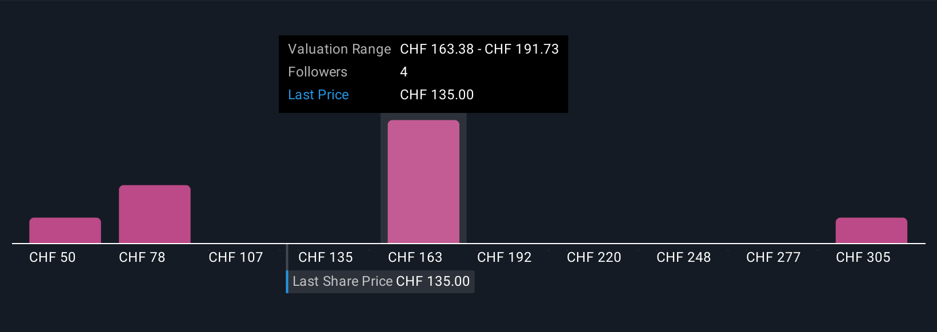Click the Followers label in tooltip
The image size is (937, 332).
(318, 72)
